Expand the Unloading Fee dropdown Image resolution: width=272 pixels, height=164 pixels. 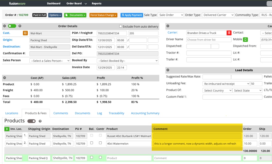(x=226, y=84)
